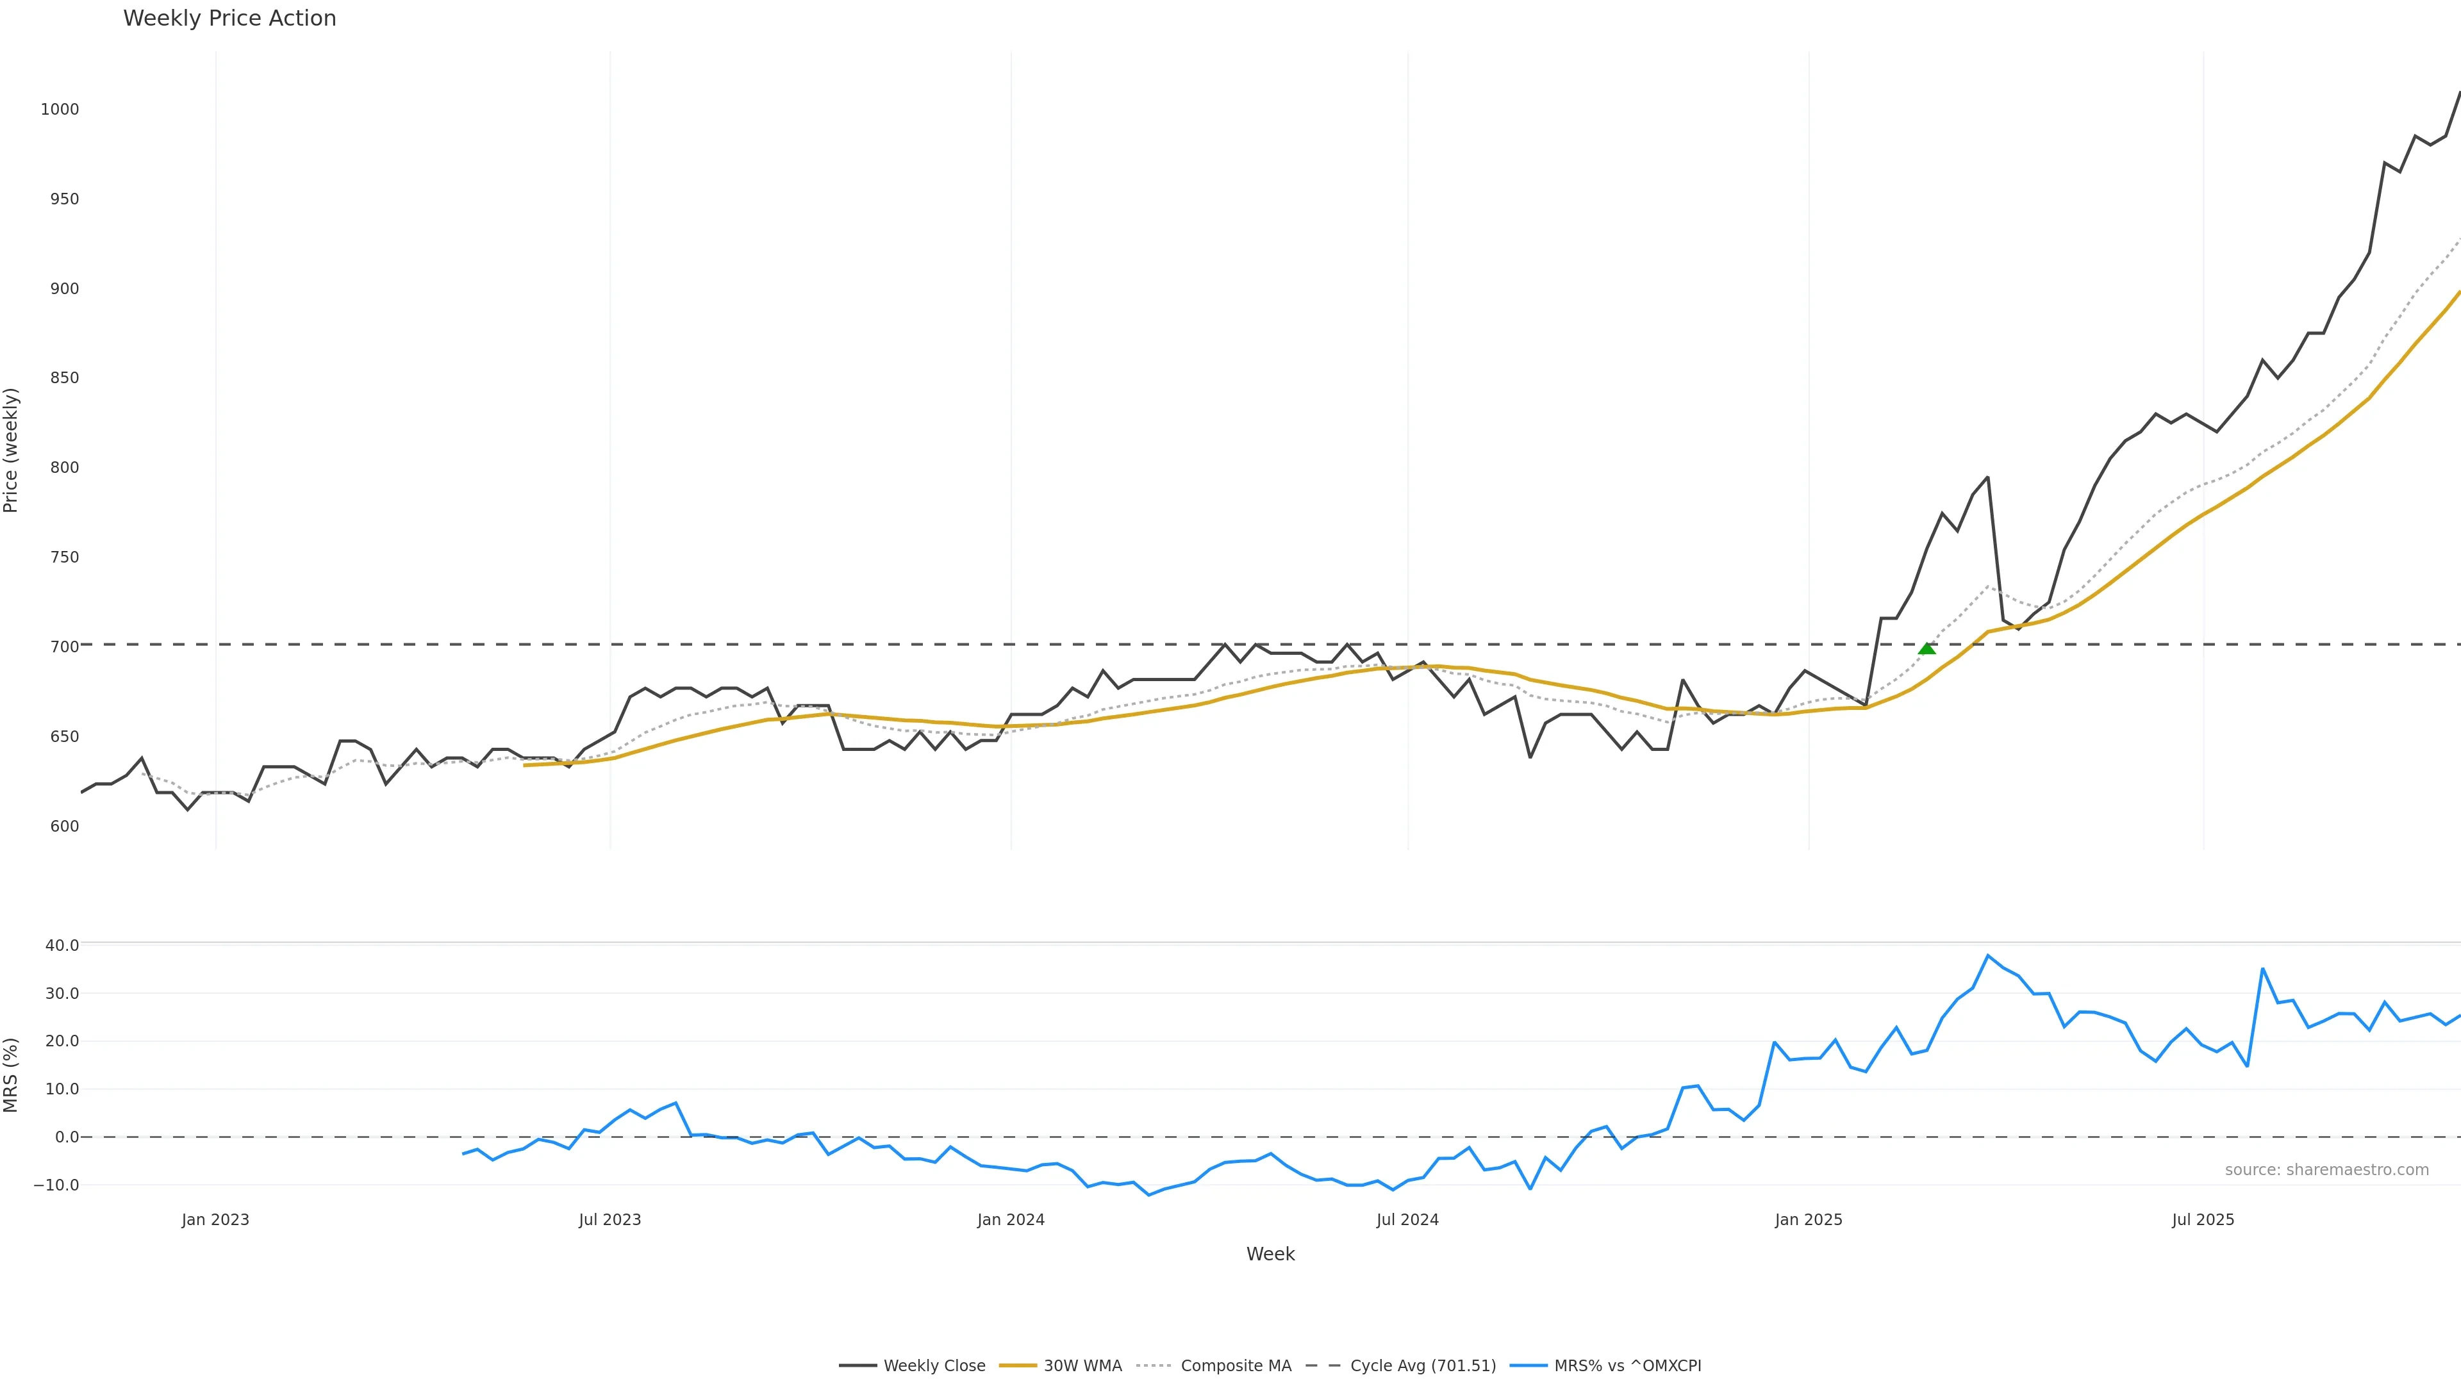Toggle the Cycle Avg (701.51) legend label
The height and width of the screenshot is (1384, 2461).
pyautogui.click(x=1423, y=1366)
